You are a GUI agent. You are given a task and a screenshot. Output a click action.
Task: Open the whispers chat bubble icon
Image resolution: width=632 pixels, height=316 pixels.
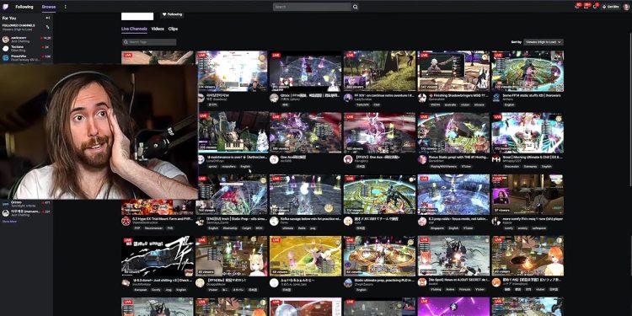point(595,7)
